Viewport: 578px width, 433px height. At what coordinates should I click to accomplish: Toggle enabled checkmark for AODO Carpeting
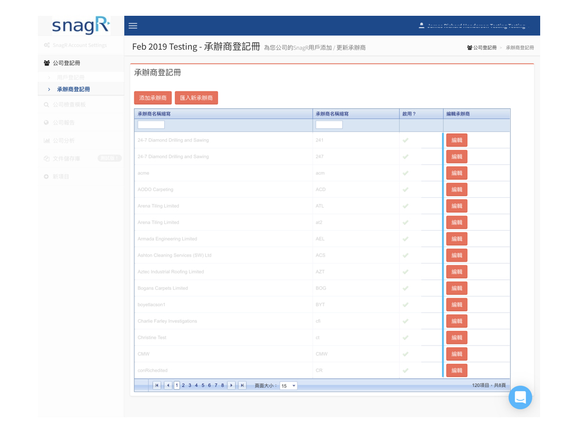(x=405, y=189)
